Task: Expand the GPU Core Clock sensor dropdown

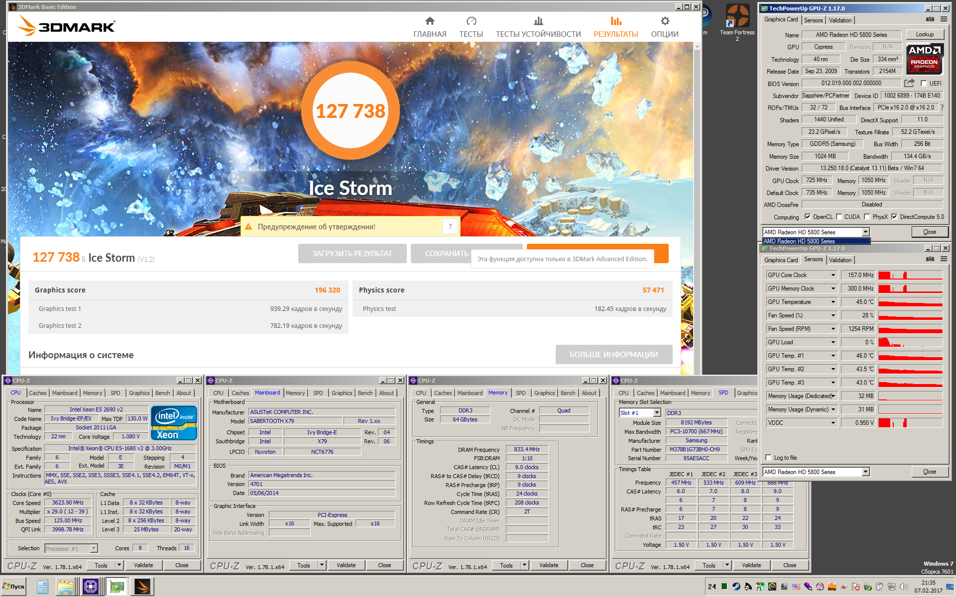Action: (x=833, y=275)
